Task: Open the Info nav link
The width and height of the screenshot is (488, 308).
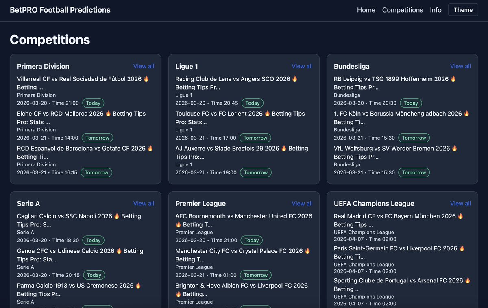Action: [x=436, y=10]
